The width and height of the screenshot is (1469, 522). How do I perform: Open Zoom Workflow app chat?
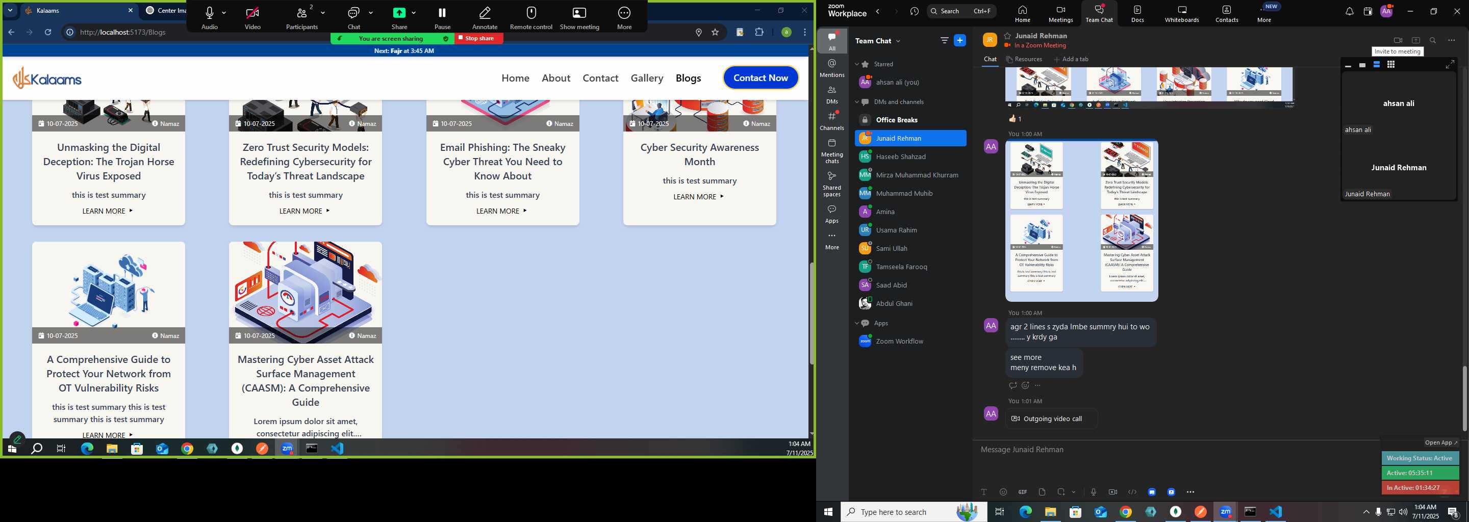click(910, 342)
